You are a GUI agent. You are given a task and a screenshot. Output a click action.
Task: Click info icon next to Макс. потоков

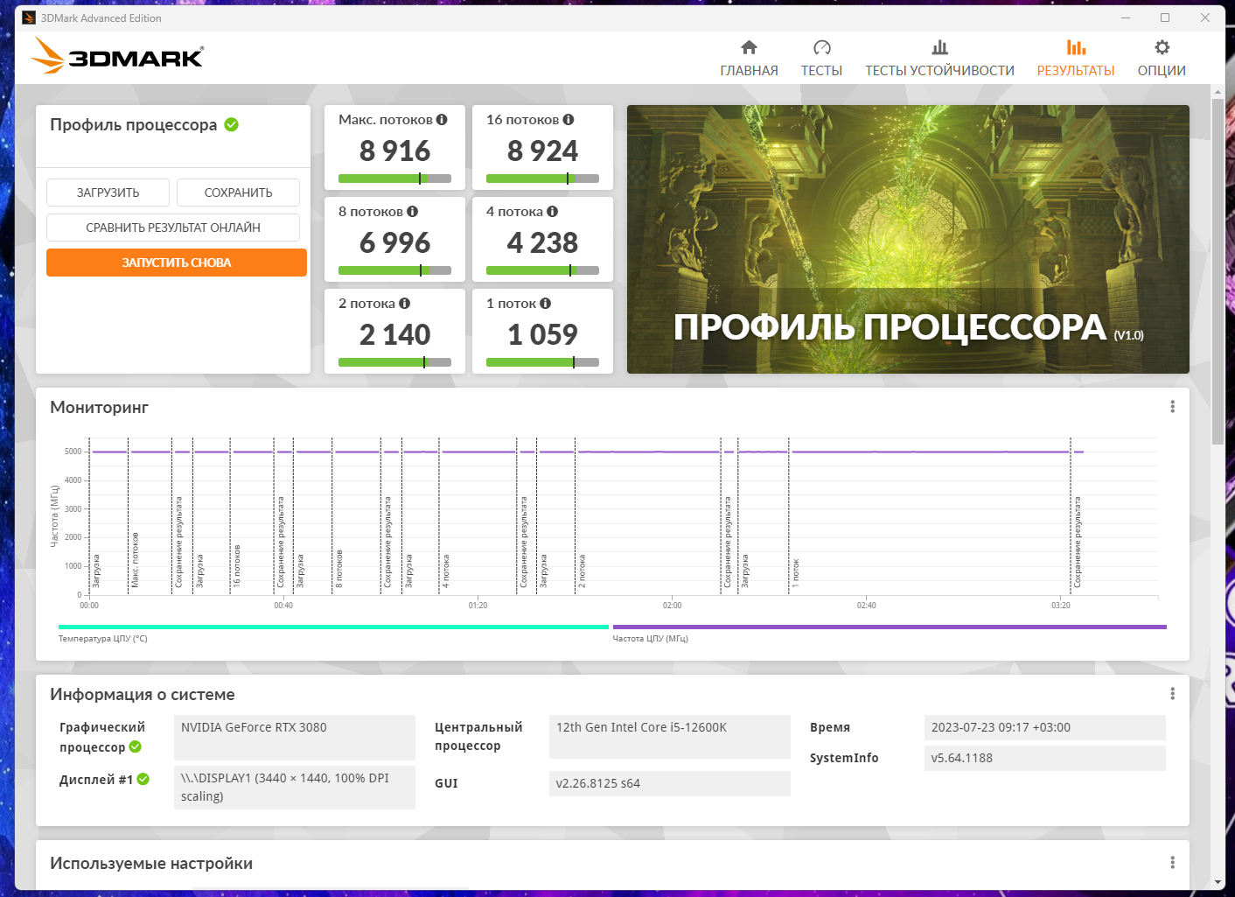(x=442, y=119)
